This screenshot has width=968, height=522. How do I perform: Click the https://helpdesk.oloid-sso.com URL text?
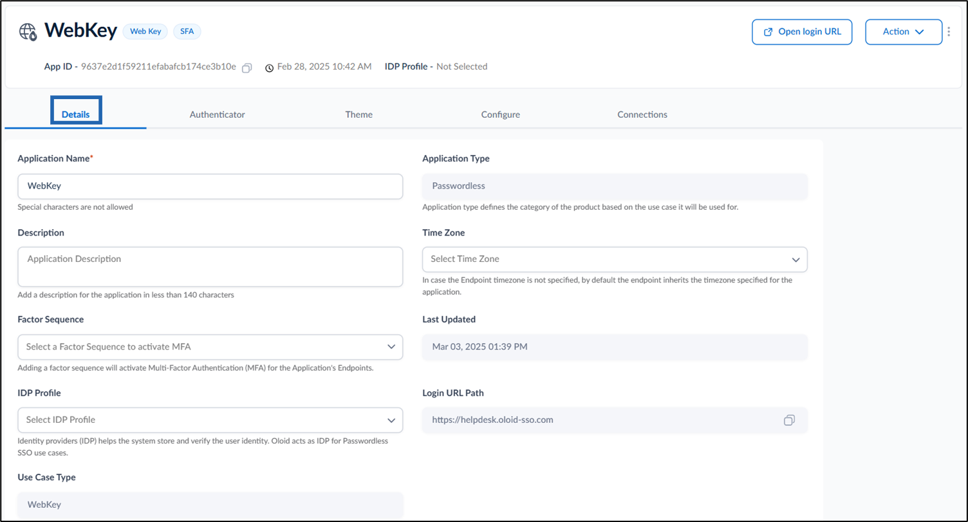click(x=493, y=420)
